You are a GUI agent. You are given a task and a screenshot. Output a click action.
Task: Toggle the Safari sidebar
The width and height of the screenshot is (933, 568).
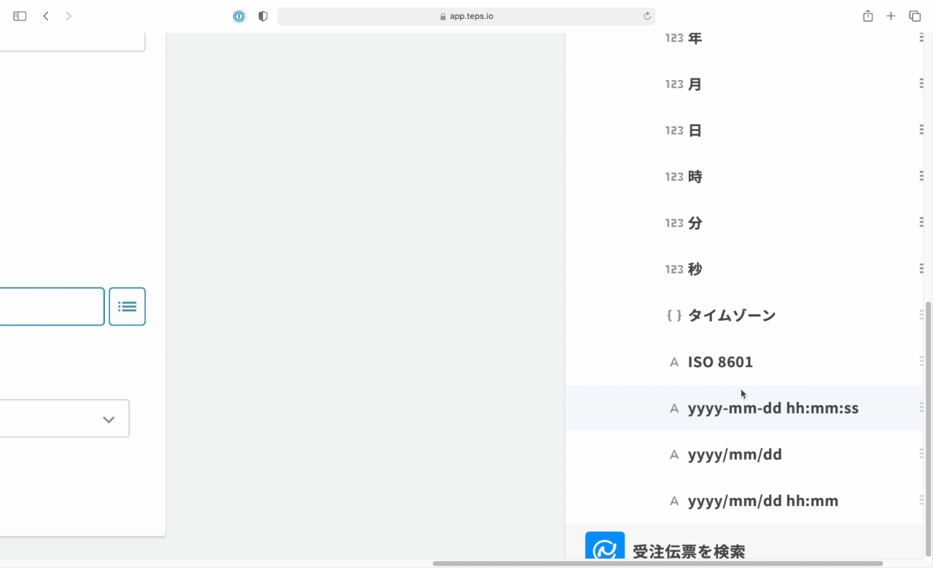click(20, 16)
